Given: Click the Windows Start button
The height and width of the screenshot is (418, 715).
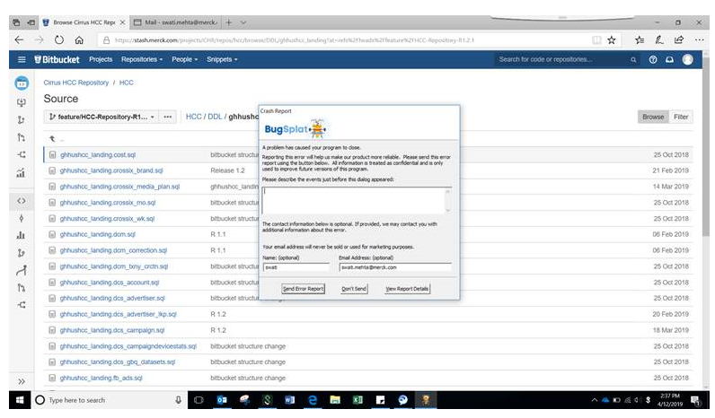Looking at the screenshot, I should tap(20, 400).
